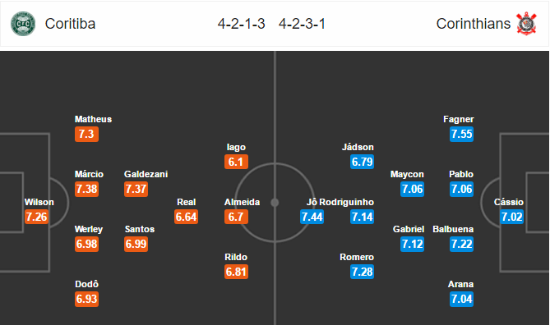The height and width of the screenshot is (325, 550).
Task: Select Dodô's 6.93 rating badge
Action: coord(86,299)
